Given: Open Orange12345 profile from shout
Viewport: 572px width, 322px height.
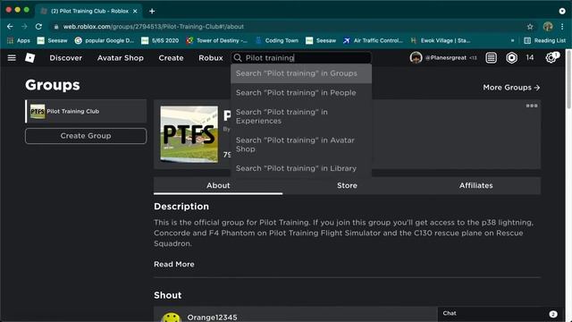Looking at the screenshot, I should point(212,318).
